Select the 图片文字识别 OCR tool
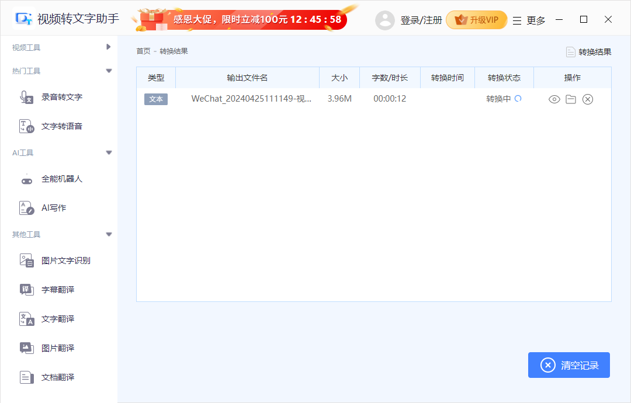 (x=65, y=260)
